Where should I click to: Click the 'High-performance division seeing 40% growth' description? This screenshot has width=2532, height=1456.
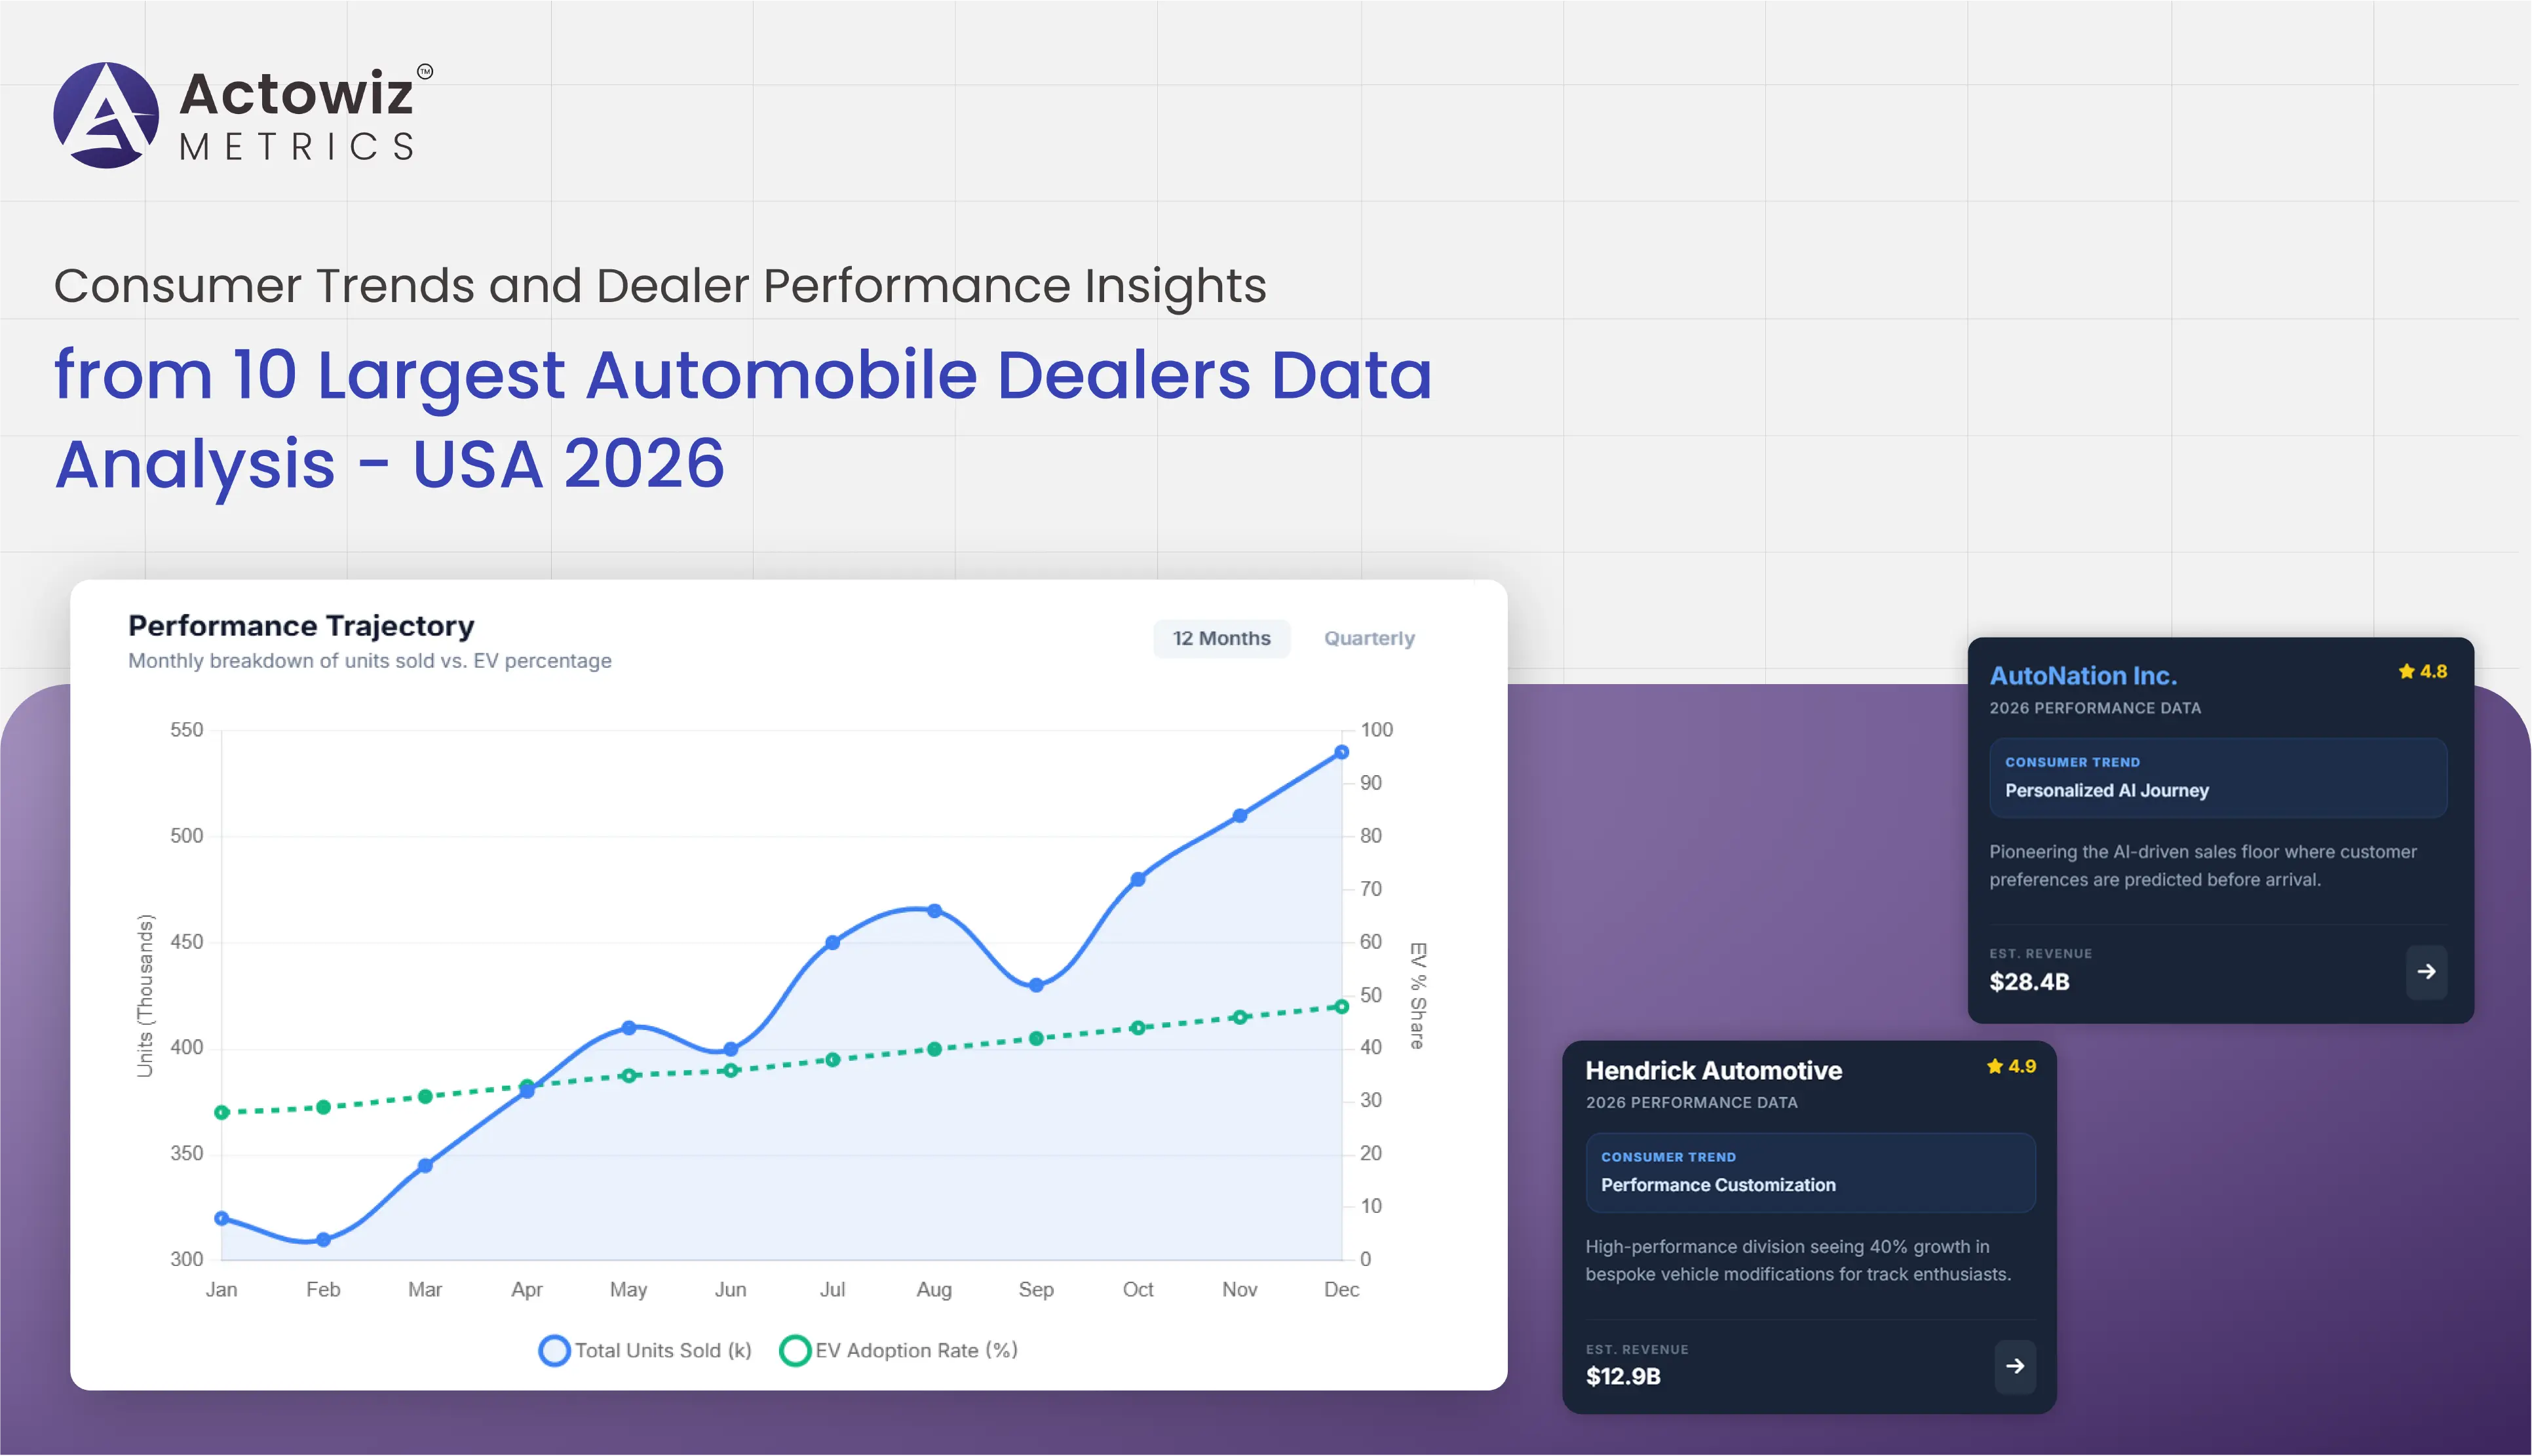coord(1797,1260)
